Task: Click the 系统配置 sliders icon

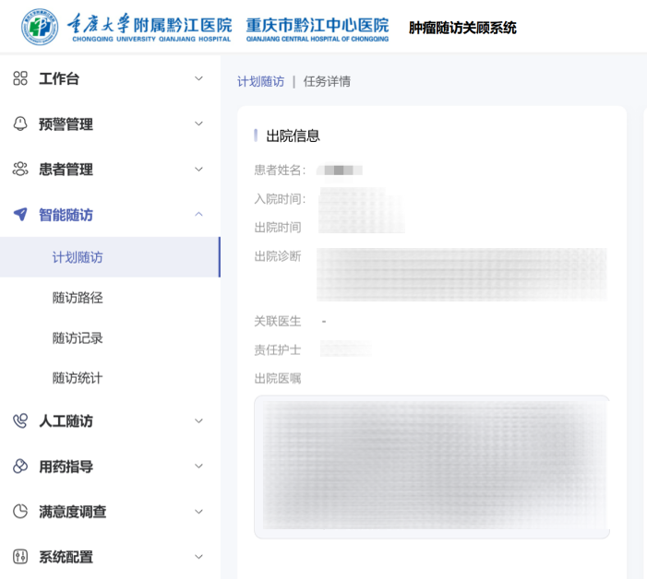Action: (20, 557)
